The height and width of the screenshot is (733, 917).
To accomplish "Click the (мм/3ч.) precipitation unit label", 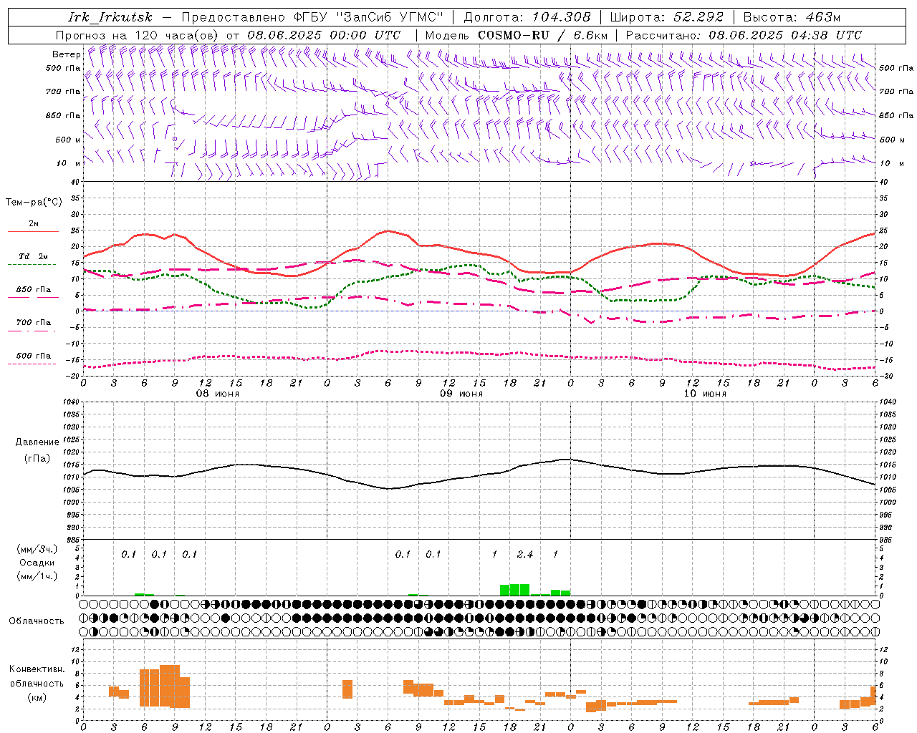I will (x=37, y=550).
